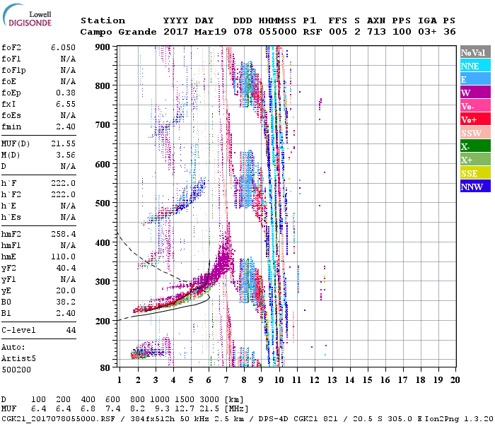Select the light green X+ legend swatch
Viewport: 495px width, 424px height.
474,160
